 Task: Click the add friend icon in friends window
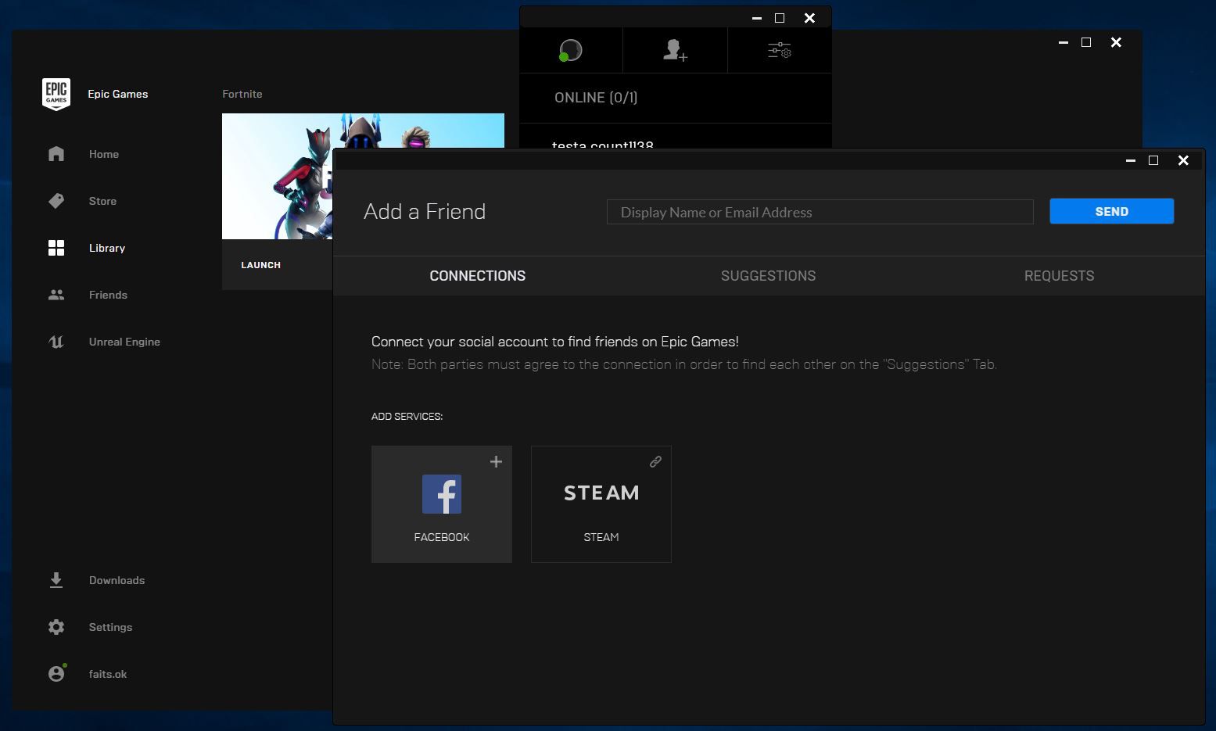(675, 51)
